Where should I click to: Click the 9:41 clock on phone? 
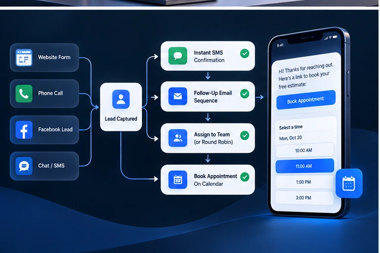point(280,45)
